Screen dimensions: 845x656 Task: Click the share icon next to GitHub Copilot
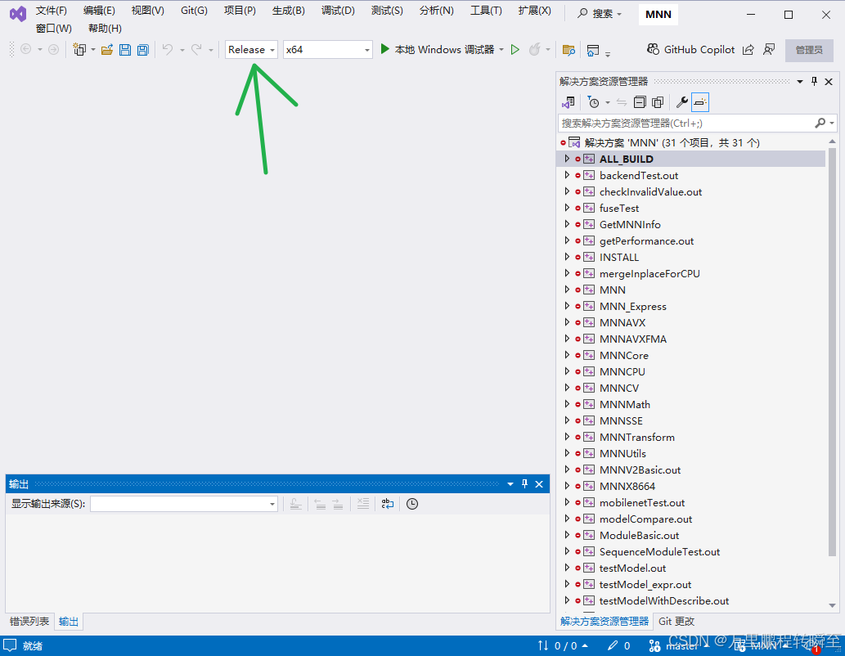coord(748,50)
